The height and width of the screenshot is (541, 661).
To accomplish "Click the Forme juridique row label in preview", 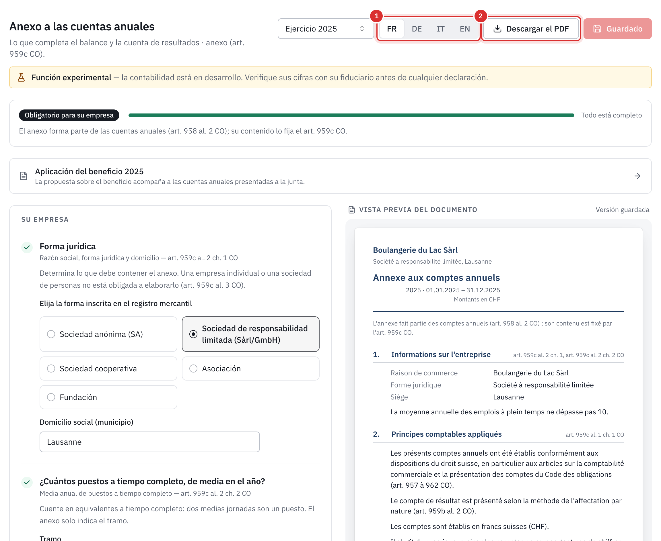I will [x=416, y=385].
